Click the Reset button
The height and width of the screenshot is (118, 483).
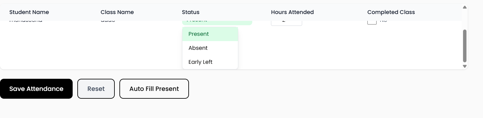[96, 89]
